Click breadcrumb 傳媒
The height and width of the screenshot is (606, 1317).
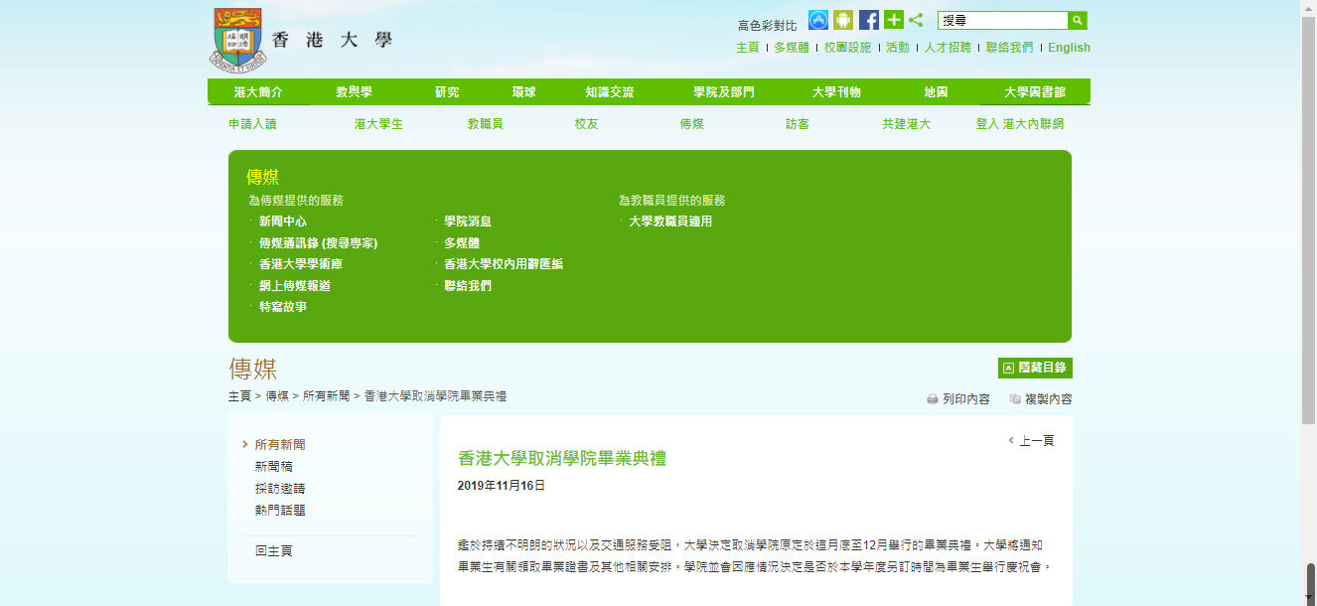click(277, 395)
